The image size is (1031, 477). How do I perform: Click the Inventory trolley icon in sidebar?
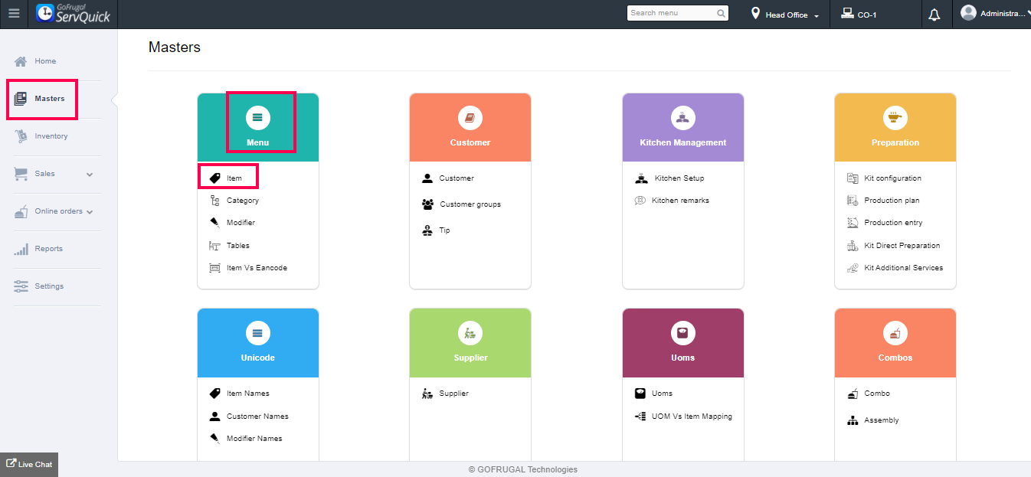coord(21,136)
